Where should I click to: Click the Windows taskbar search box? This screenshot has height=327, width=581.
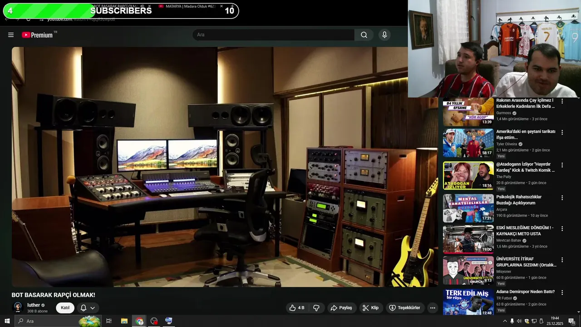[x=58, y=321]
